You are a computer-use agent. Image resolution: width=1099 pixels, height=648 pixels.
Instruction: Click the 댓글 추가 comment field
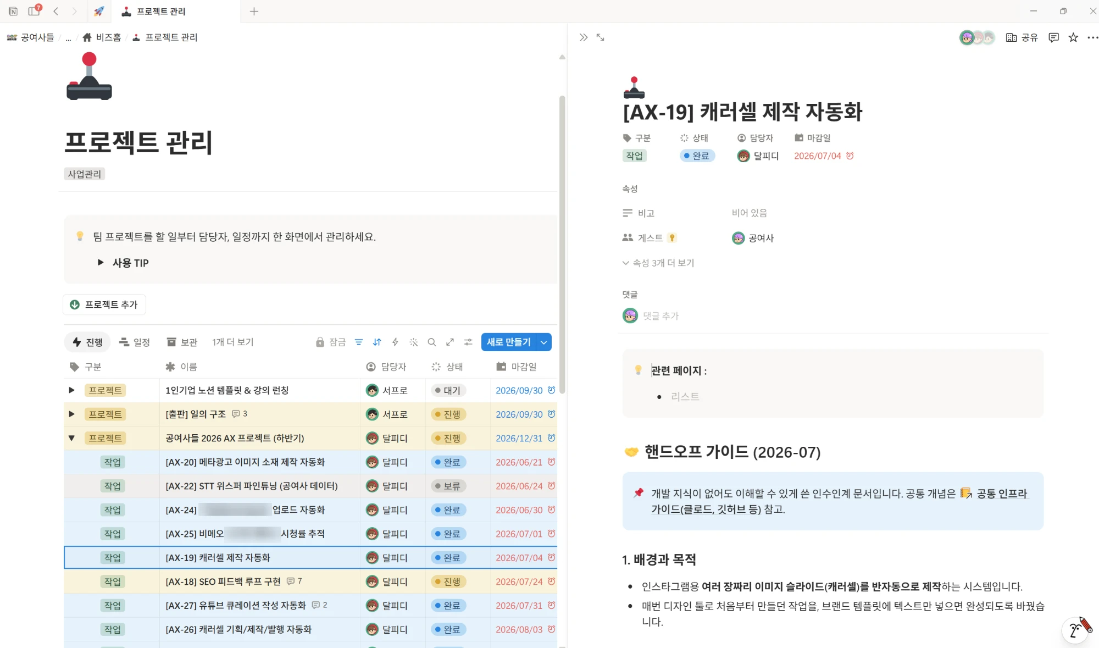click(x=660, y=316)
